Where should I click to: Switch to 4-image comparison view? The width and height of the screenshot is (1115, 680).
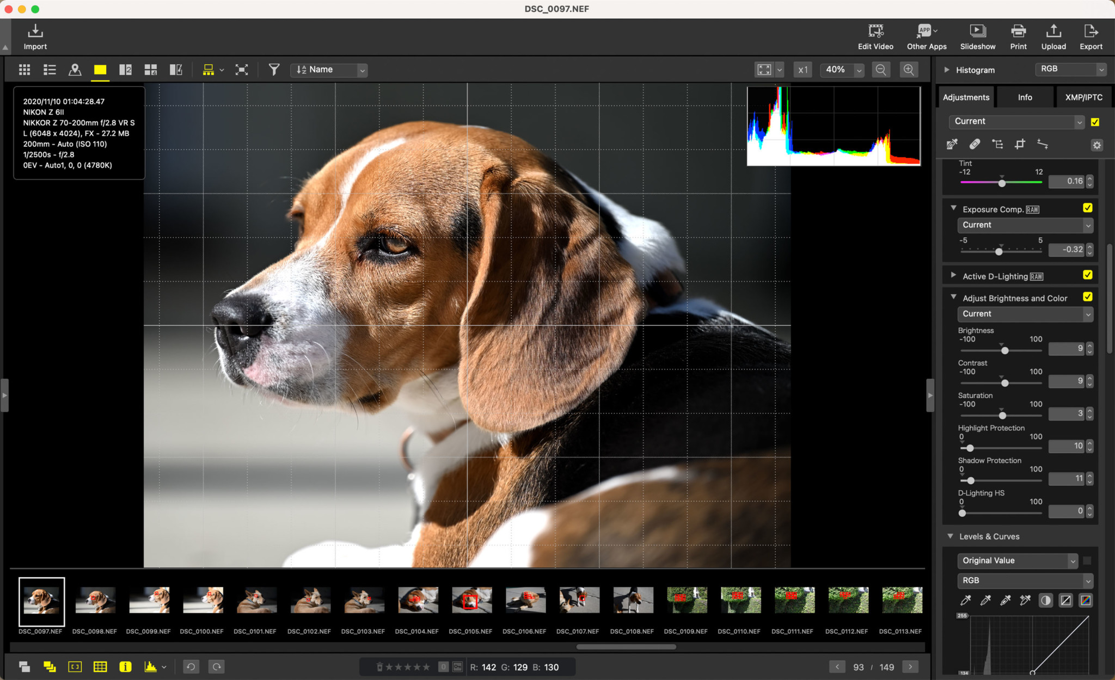(150, 70)
